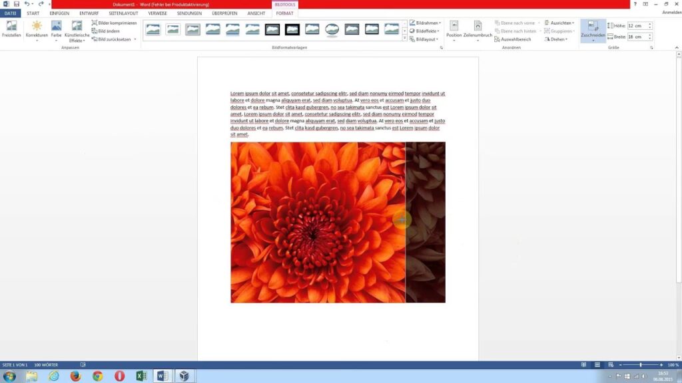Click the Undo arrow in quick access toolbar
Screen dimensions: 682x383
[x=27, y=4]
